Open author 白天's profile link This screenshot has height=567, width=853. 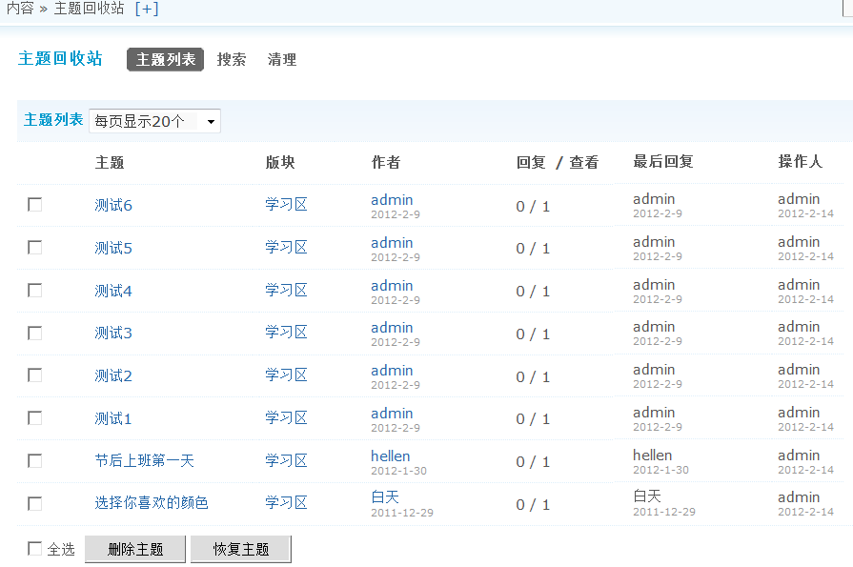(x=385, y=496)
